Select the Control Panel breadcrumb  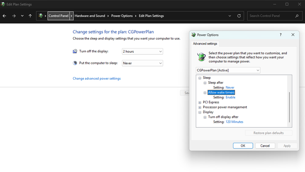(59, 16)
